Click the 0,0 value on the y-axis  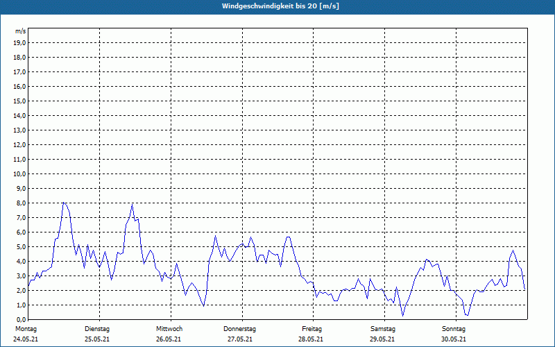pyautogui.click(x=21, y=319)
